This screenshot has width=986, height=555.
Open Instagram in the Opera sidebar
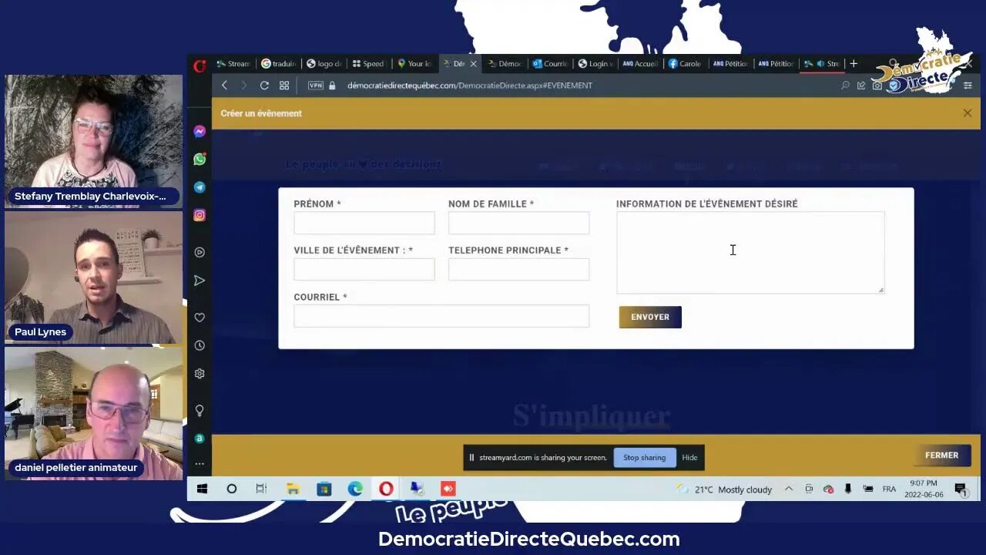200,216
